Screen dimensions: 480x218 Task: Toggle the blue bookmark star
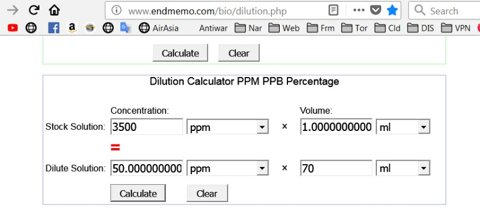pos(392,11)
